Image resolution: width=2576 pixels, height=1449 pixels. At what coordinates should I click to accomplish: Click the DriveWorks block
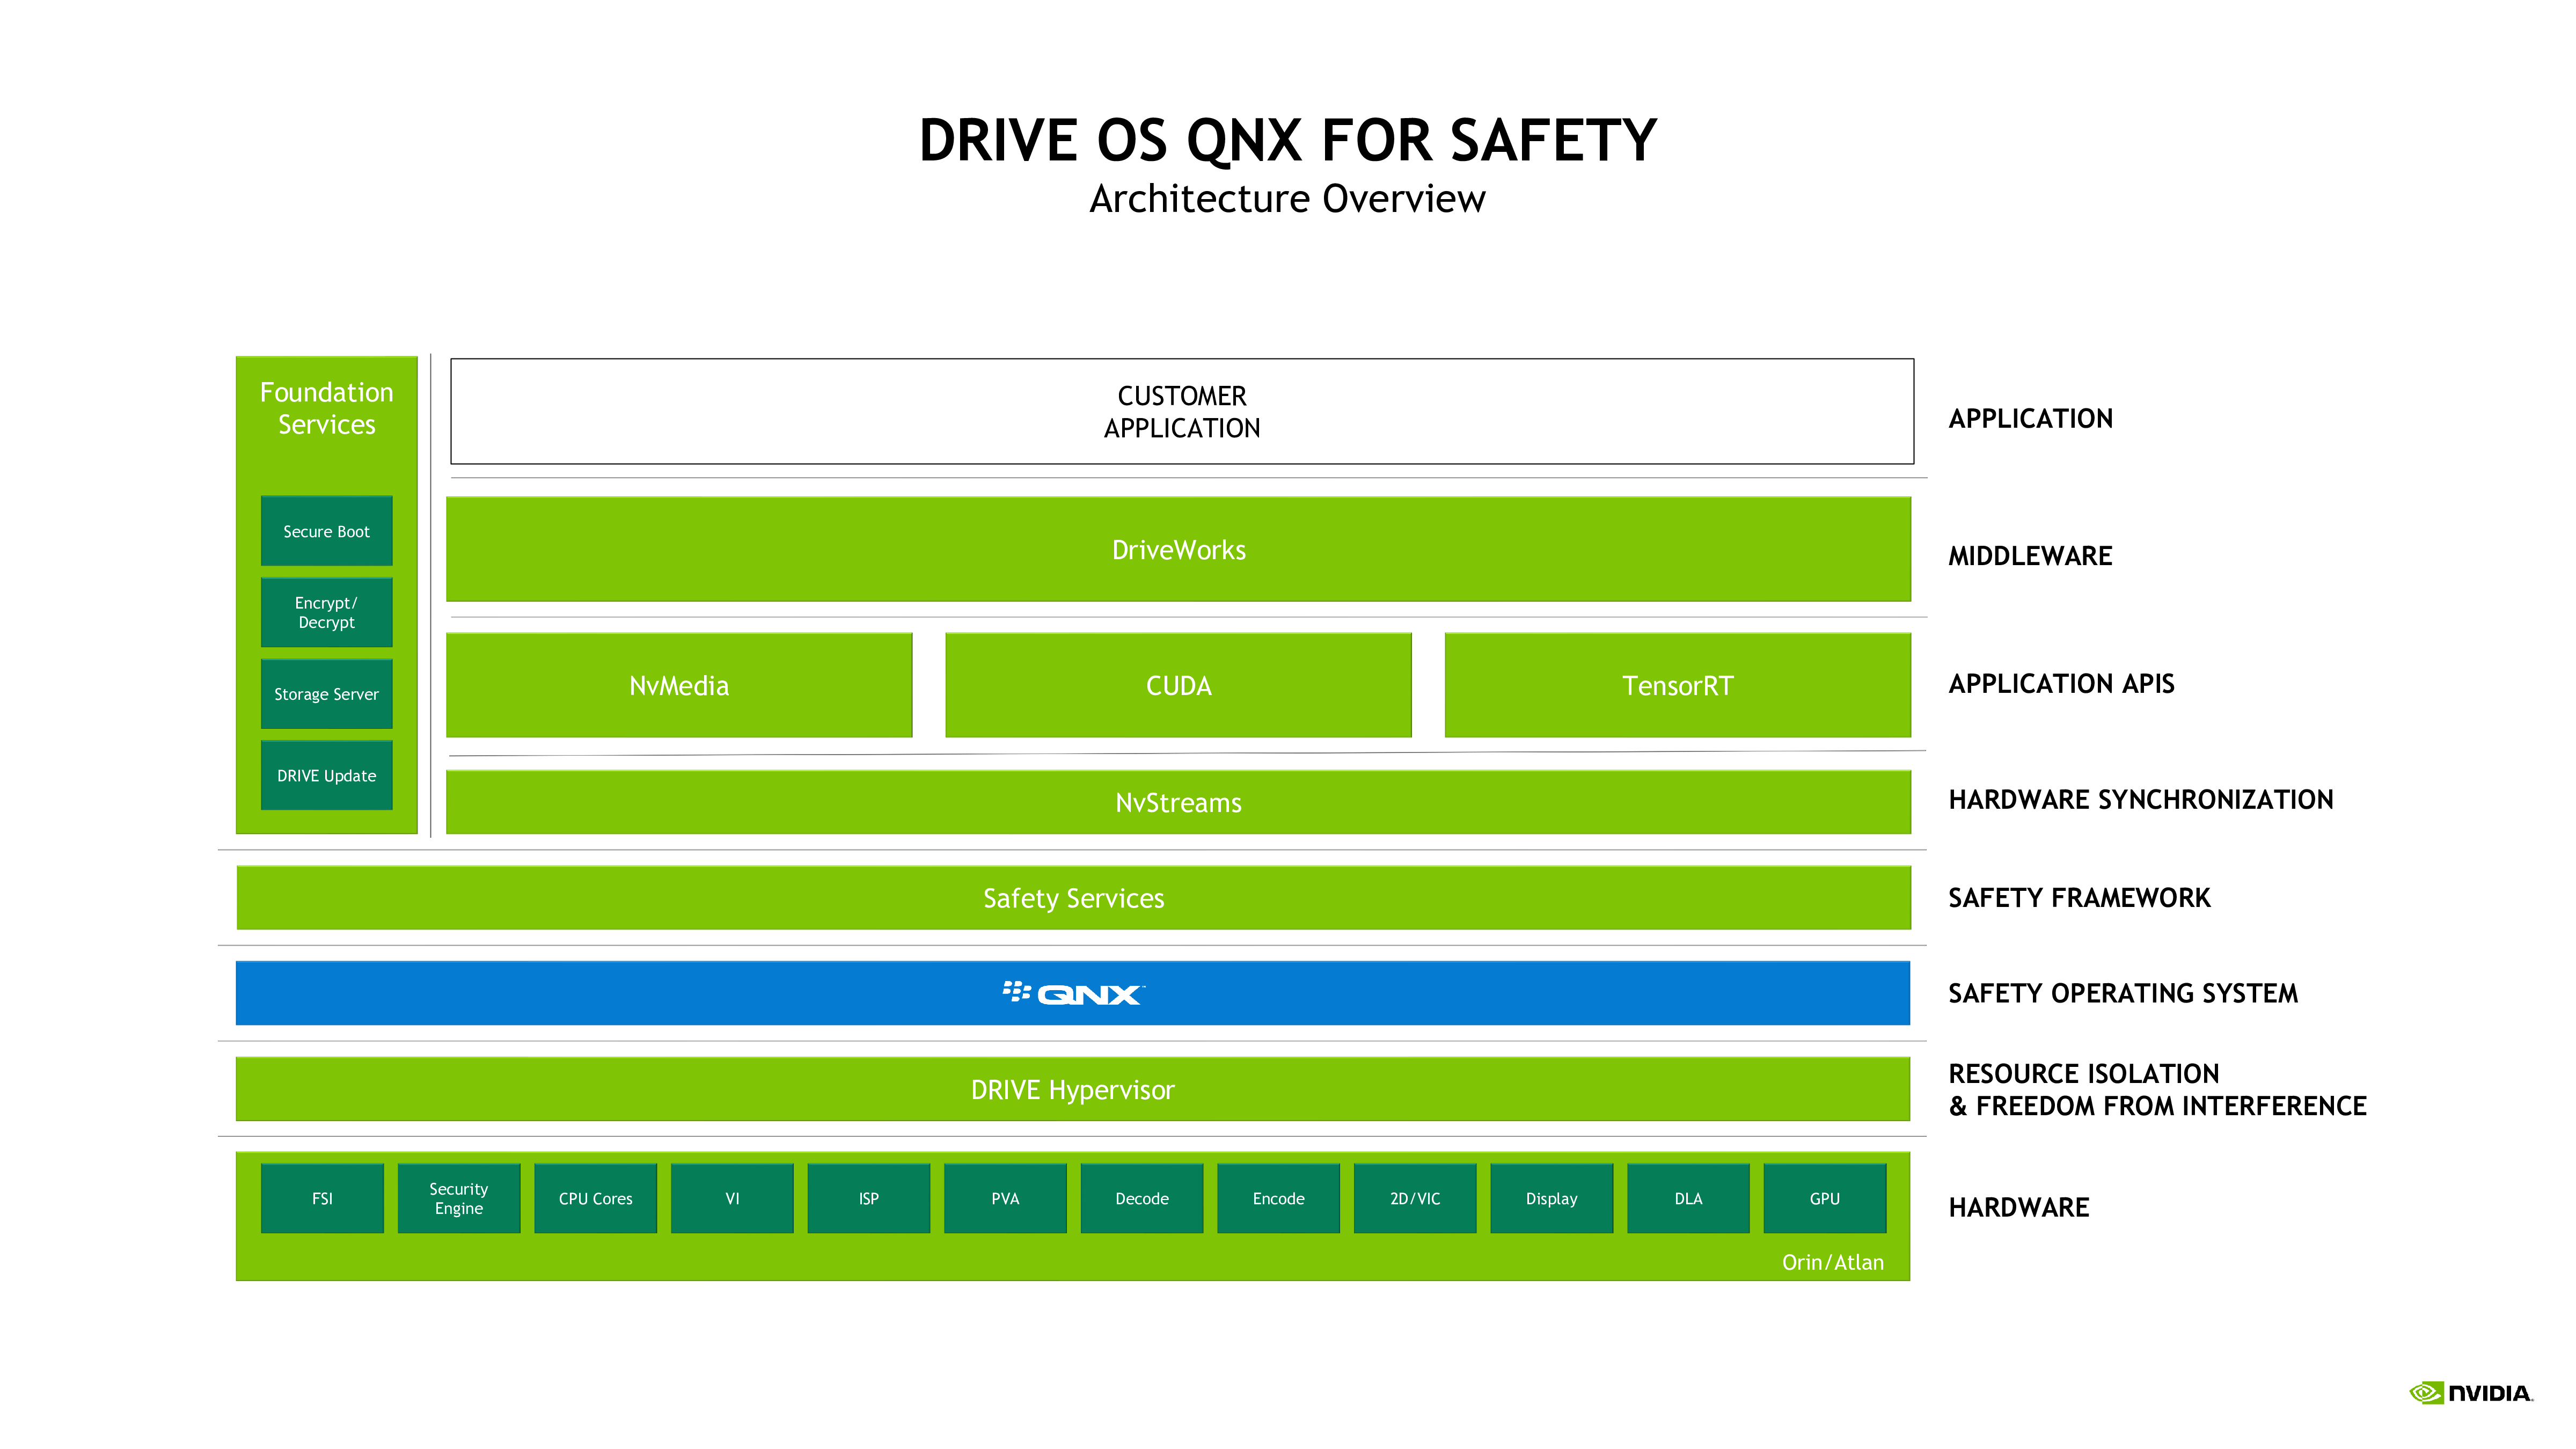tap(1178, 549)
